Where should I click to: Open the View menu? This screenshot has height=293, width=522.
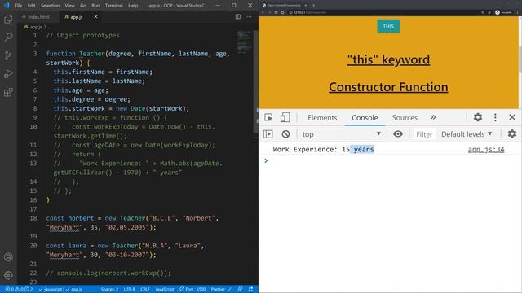point(69,6)
